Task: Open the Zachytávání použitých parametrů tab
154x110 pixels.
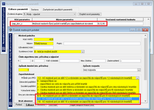Action: 57,10
